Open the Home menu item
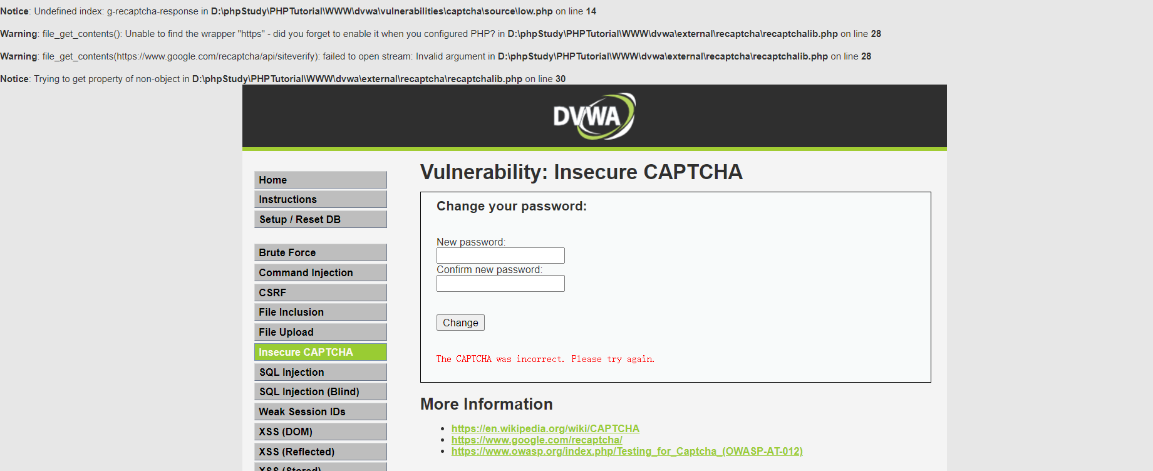This screenshot has width=1153, height=471. pos(320,180)
